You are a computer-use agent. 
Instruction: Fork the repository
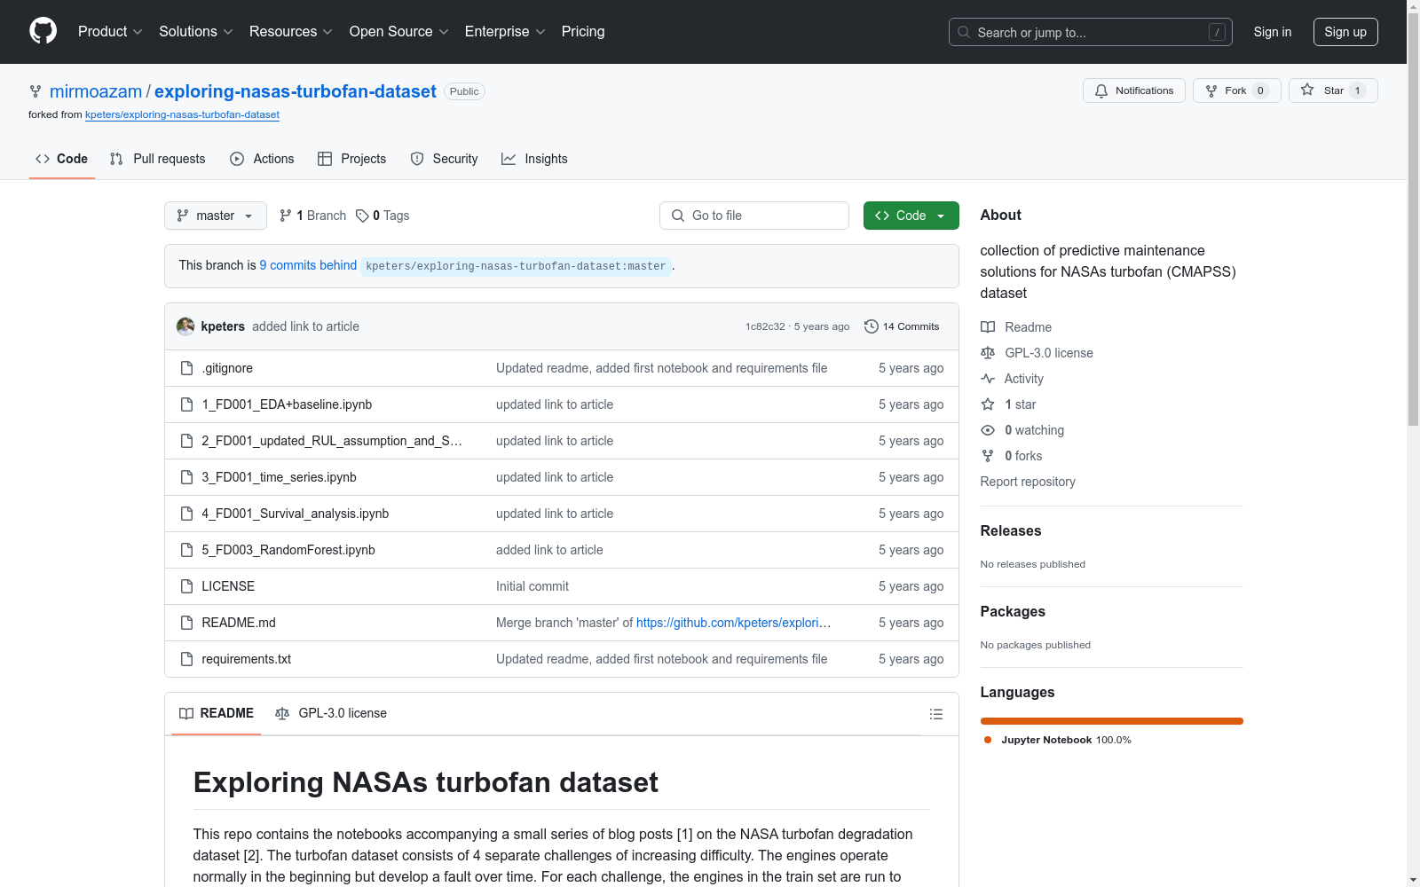1227,90
